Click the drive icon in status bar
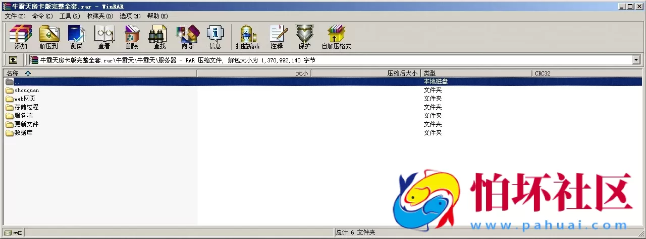Image resolution: width=646 pixels, height=239 pixels. pos(8,232)
